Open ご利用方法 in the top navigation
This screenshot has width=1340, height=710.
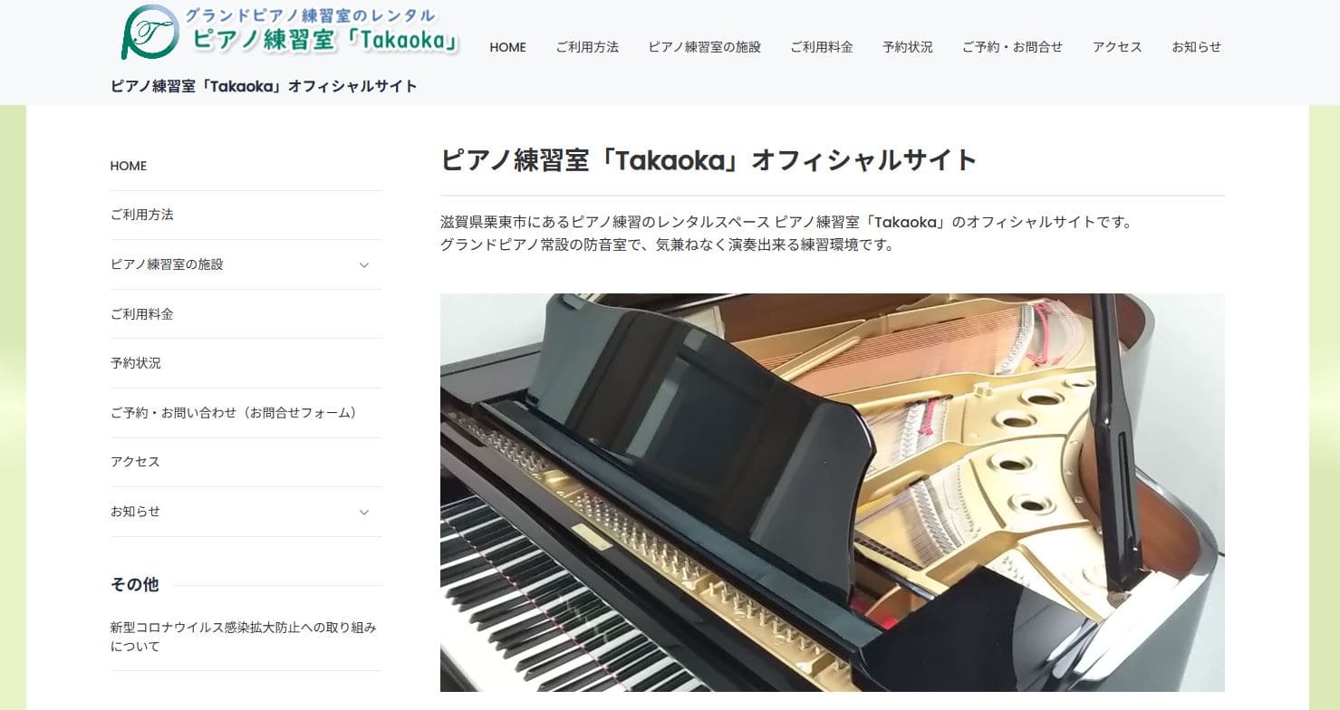click(587, 47)
